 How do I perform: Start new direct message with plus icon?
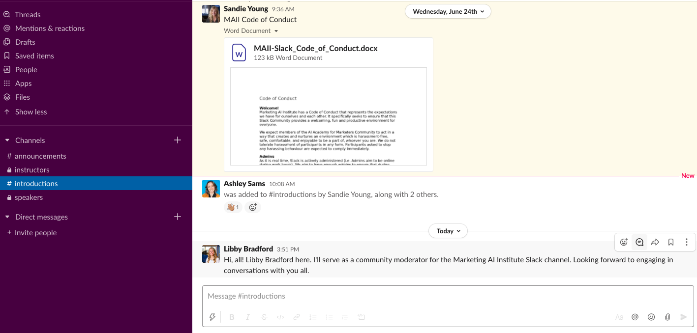coord(178,217)
